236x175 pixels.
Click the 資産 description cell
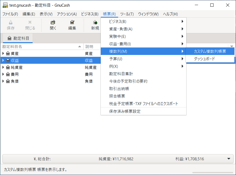89,53
